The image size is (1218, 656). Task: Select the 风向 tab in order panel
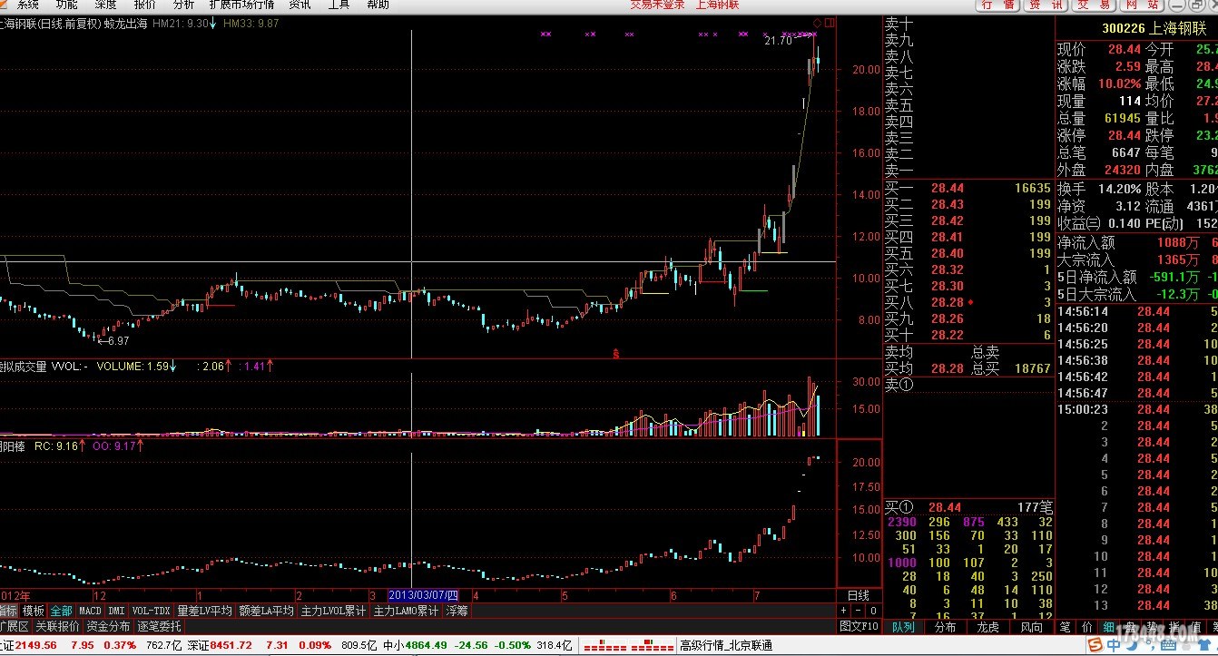tap(1031, 626)
